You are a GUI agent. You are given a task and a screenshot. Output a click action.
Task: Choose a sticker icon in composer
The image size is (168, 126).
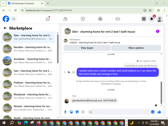pos(77,112)
